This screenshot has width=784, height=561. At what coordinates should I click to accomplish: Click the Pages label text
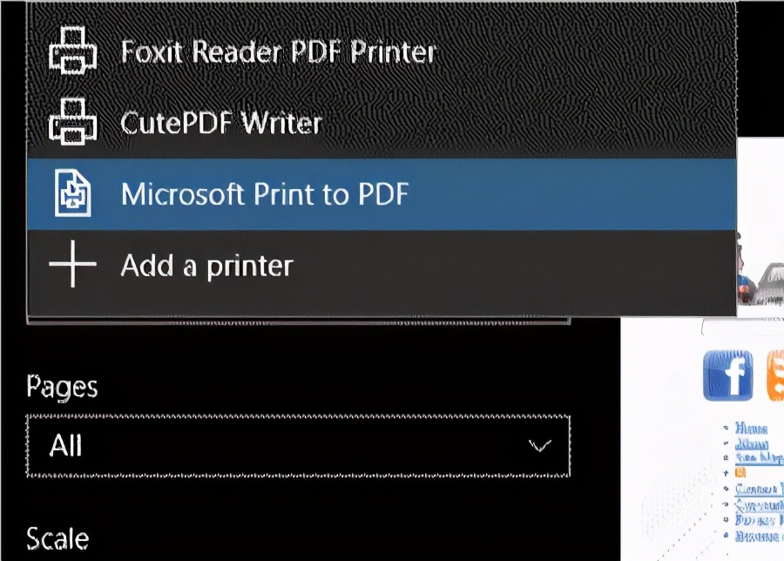pyautogui.click(x=62, y=387)
